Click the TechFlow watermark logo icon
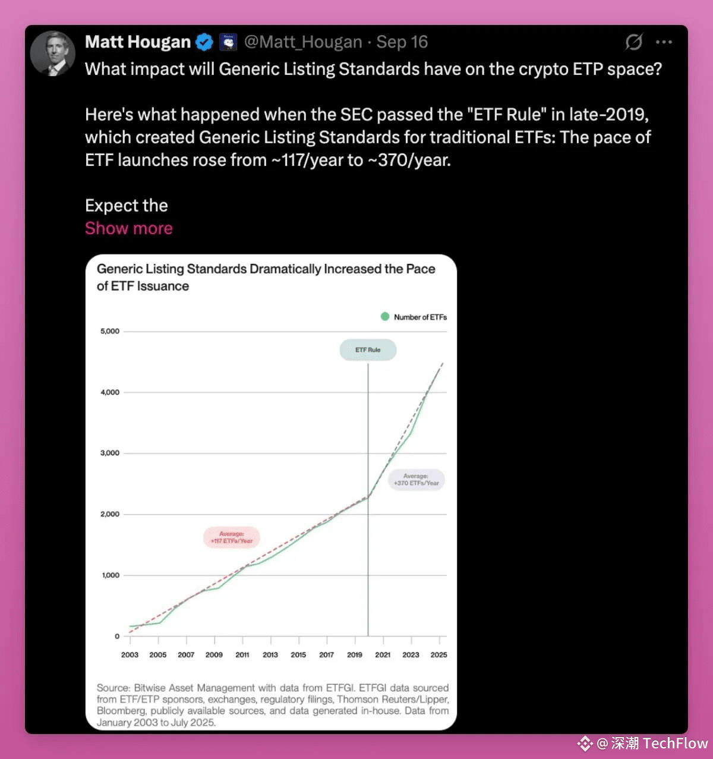Screen dimensions: 713x759 (x=585, y=744)
